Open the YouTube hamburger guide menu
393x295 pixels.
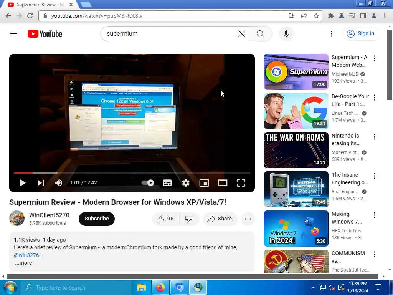tap(14, 34)
